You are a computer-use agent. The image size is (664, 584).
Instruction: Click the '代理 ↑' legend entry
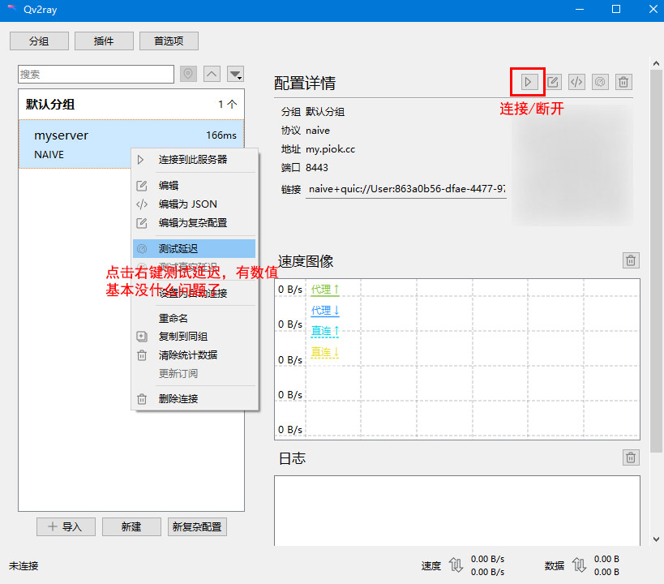coord(325,290)
